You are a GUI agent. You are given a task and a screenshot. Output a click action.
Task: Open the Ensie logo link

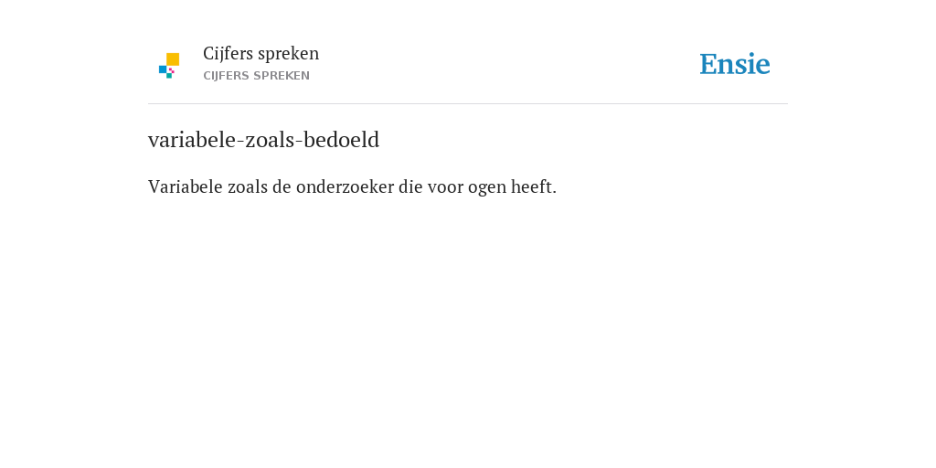coord(735,64)
